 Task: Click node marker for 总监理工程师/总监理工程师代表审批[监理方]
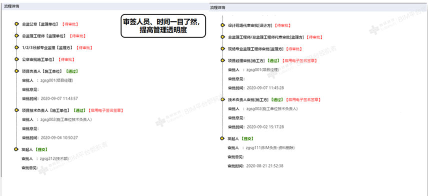point(222,37)
